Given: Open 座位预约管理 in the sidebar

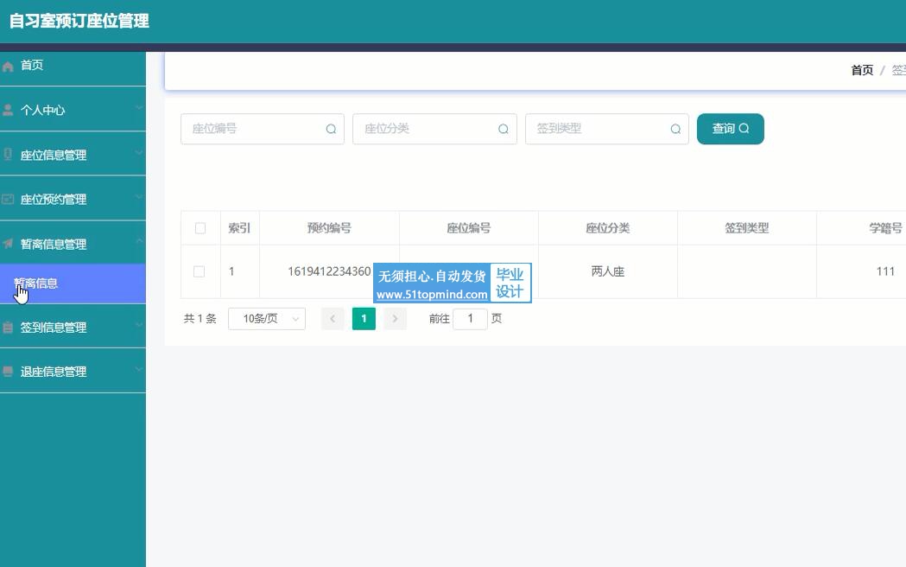Looking at the screenshot, I should (73, 199).
